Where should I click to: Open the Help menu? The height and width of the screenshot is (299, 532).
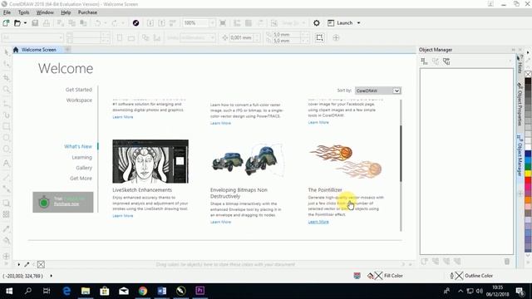click(66, 12)
